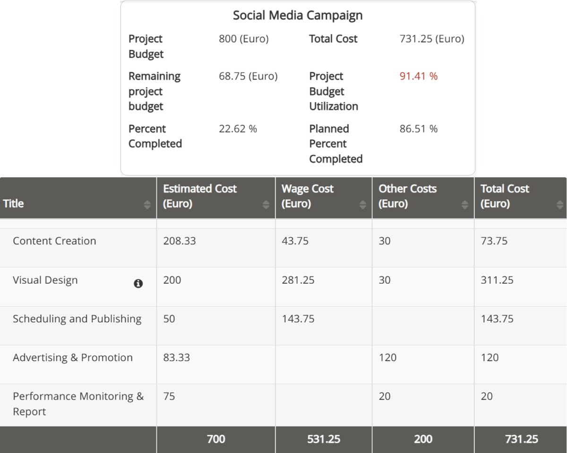Click the 86.51 % planned percent value
The height and width of the screenshot is (453, 567).
(419, 129)
